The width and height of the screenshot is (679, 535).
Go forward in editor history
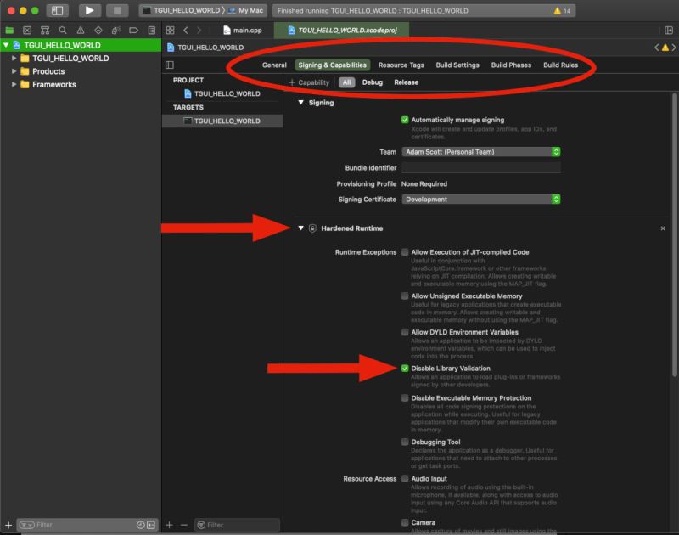click(199, 30)
